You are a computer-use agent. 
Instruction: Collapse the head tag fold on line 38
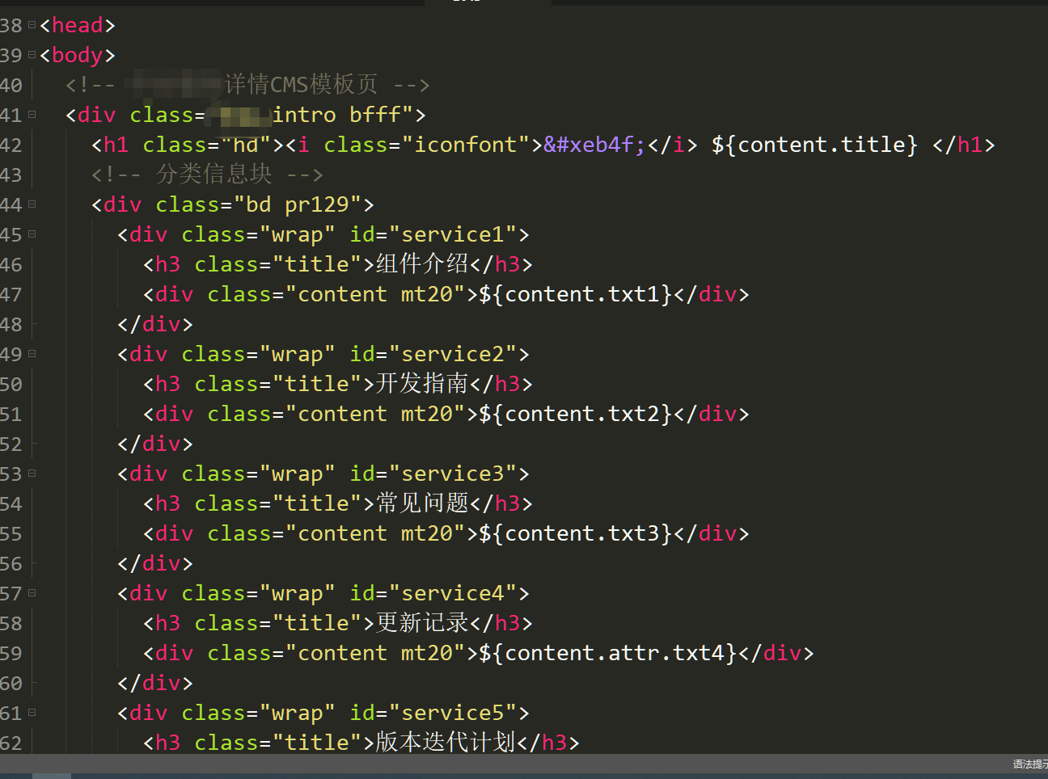click(32, 25)
